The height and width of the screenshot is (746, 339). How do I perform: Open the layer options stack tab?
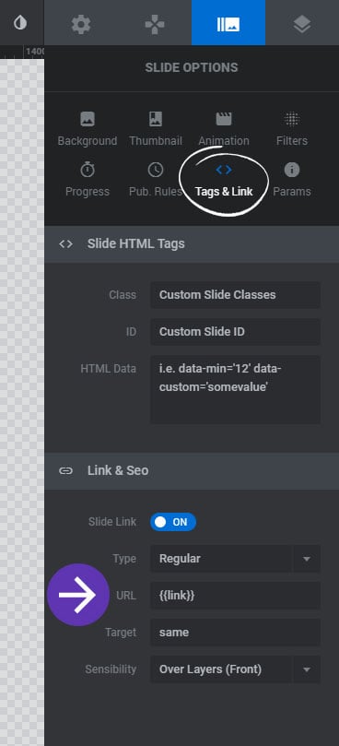[x=302, y=24]
